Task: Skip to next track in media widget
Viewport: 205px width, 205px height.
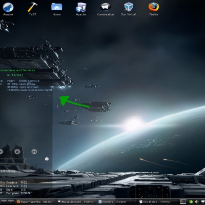Action: pyautogui.click(x=34, y=152)
